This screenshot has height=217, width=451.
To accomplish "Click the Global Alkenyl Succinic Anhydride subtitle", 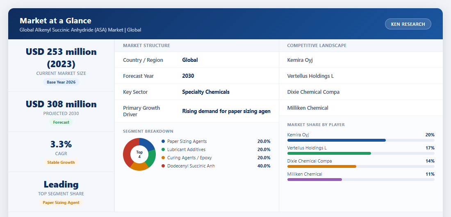I will [80, 30].
